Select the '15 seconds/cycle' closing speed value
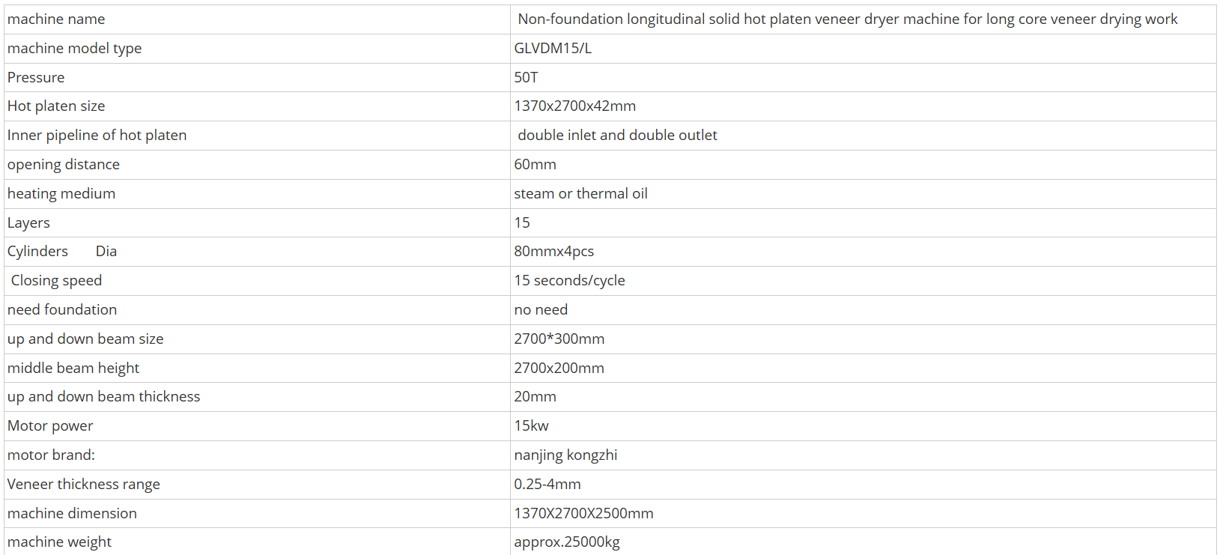 click(x=569, y=281)
